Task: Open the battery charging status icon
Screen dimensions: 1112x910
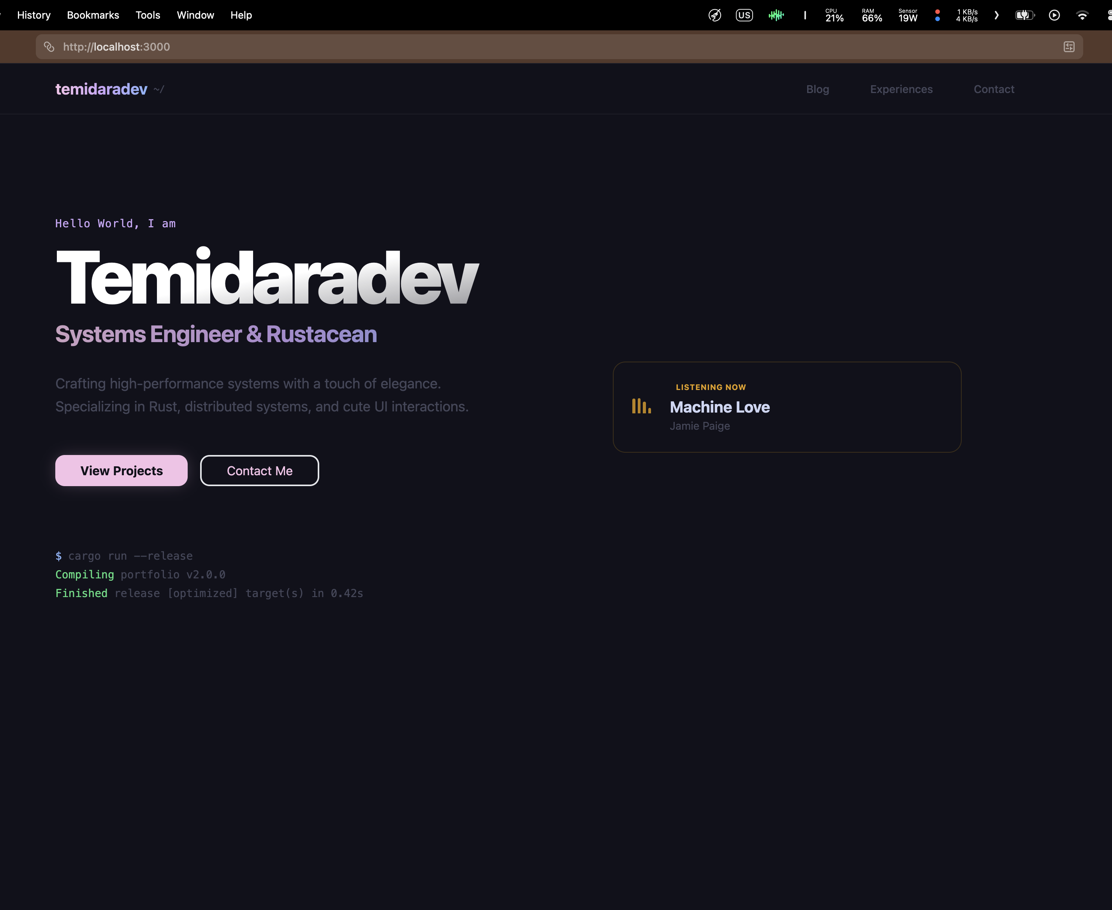Action: click(x=1024, y=15)
